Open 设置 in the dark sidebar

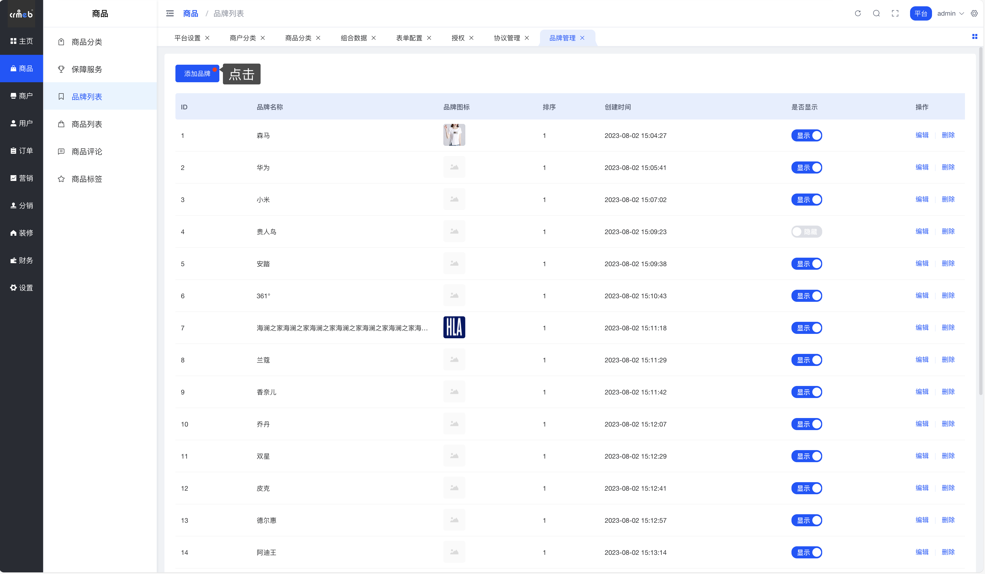click(21, 288)
